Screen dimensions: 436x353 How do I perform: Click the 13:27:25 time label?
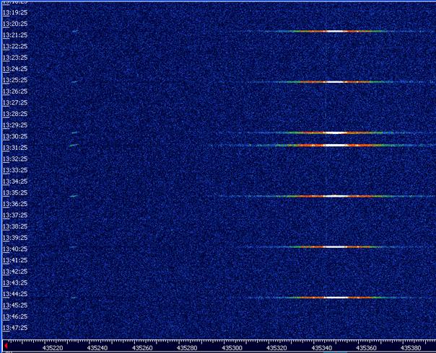pyautogui.click(x=15, y=103)
